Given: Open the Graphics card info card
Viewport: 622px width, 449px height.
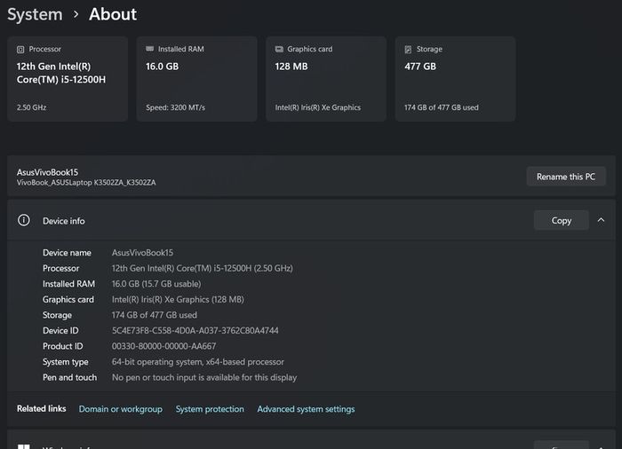Looking at the screenshot, I should pyautogui.click(x=326, y=79).
